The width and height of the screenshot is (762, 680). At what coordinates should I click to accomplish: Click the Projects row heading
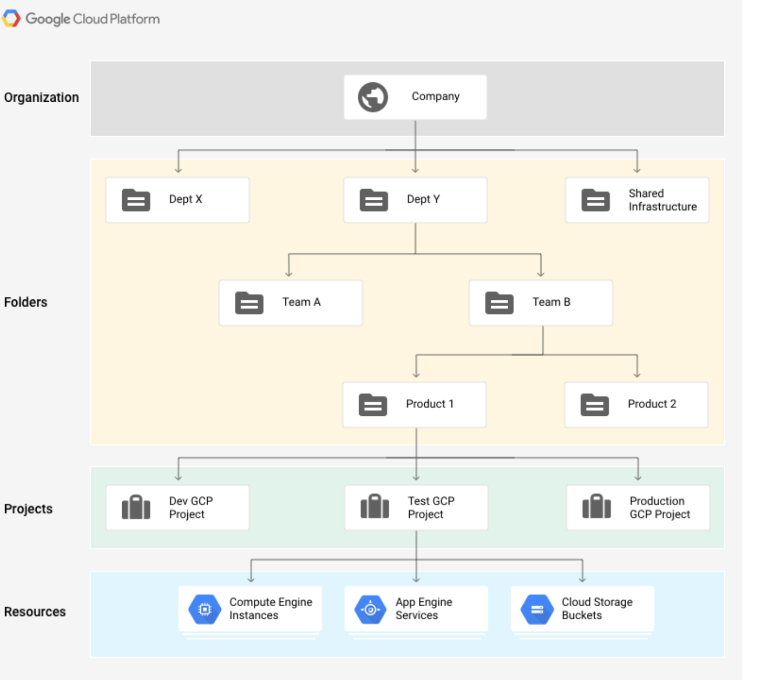coord(28,509)
